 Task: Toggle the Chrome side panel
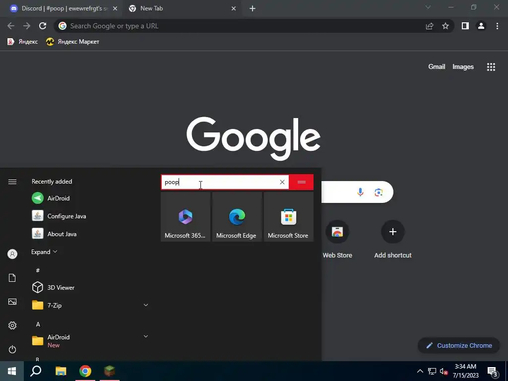coord(465,26)
